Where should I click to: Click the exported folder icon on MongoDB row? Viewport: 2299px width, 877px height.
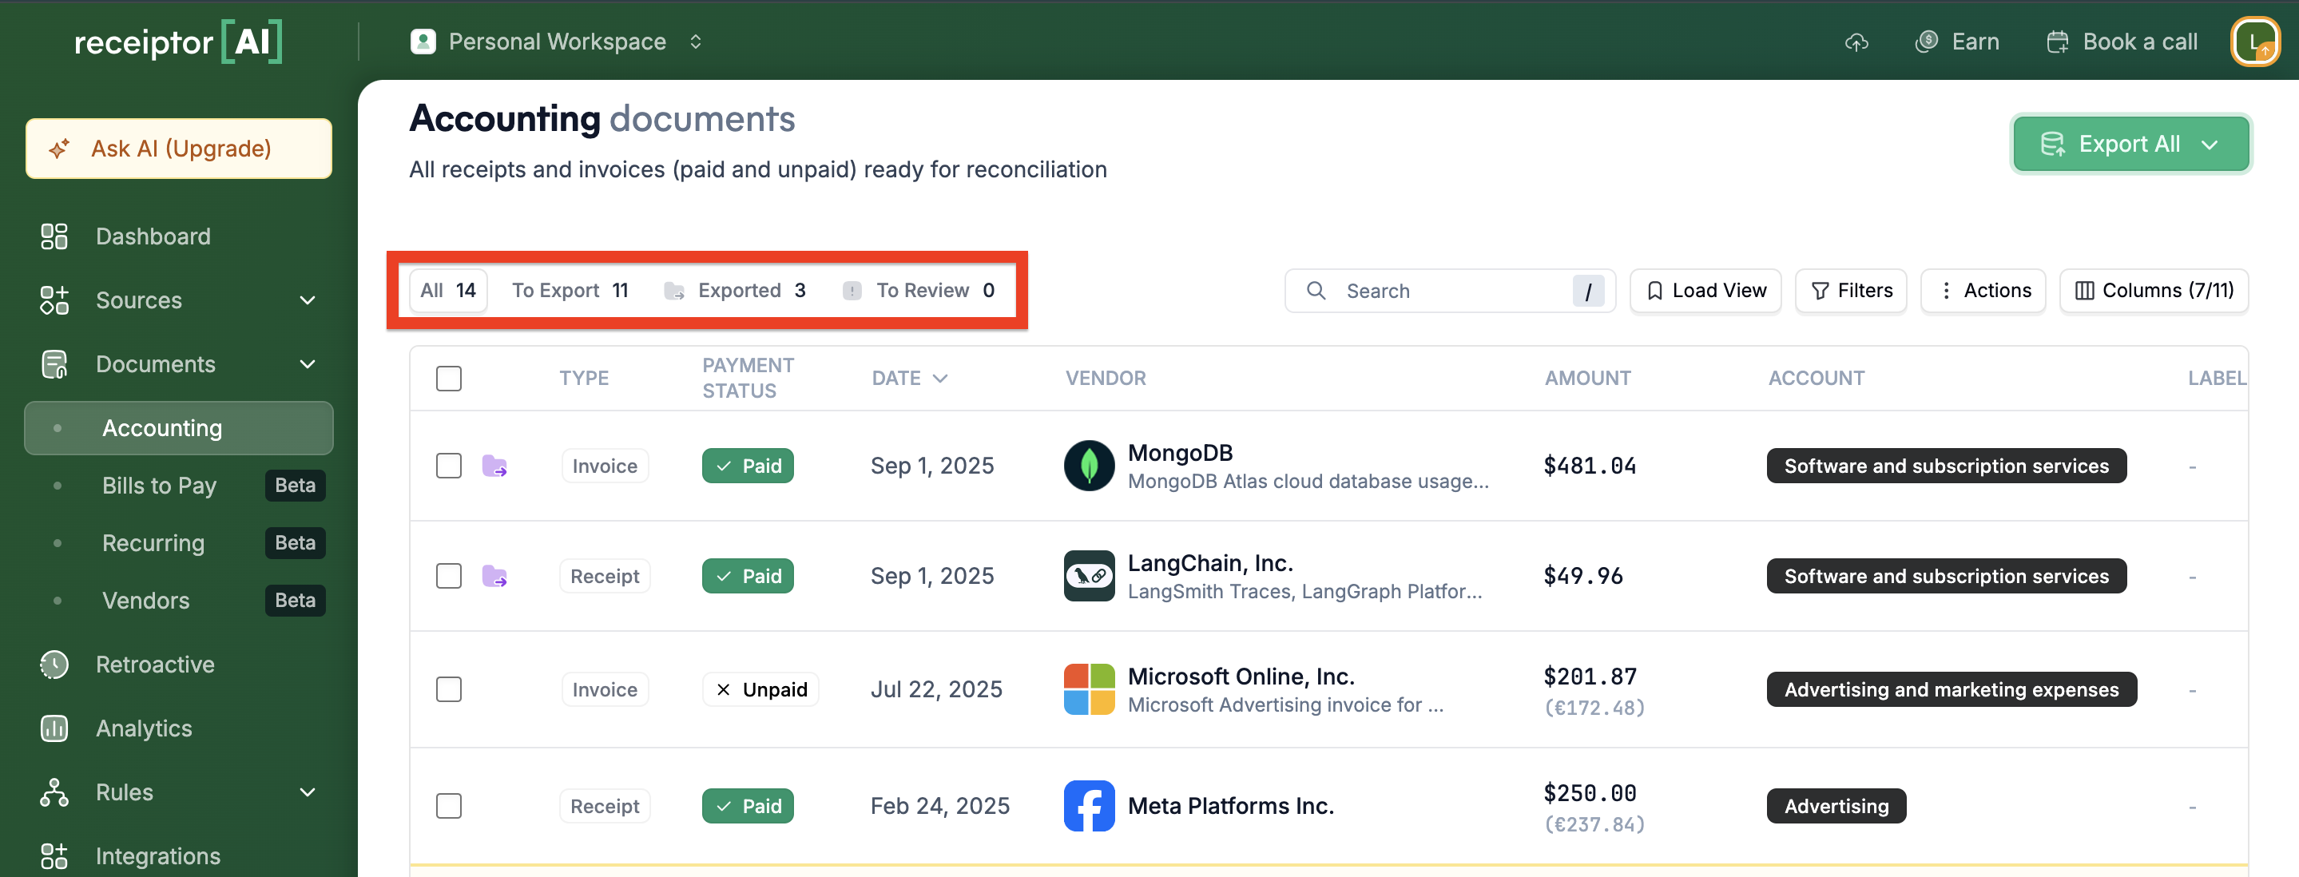[494, 466]
